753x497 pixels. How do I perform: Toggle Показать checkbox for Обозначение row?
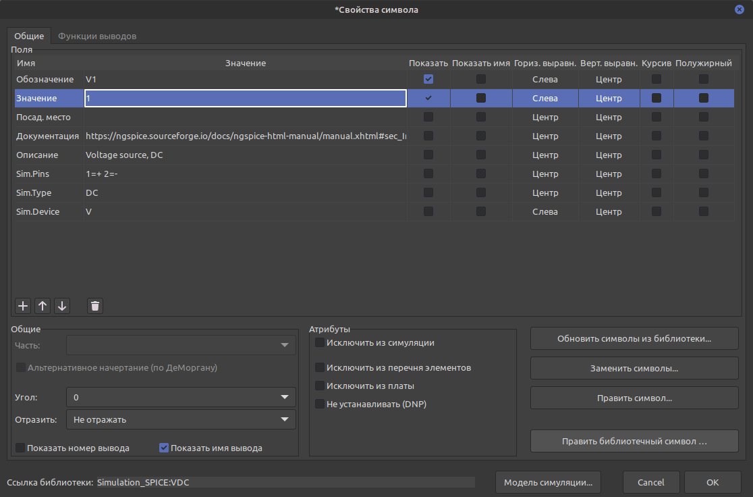click(x=428, y=80)
